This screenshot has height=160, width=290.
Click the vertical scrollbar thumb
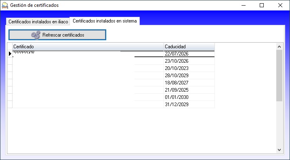(279, 76)
